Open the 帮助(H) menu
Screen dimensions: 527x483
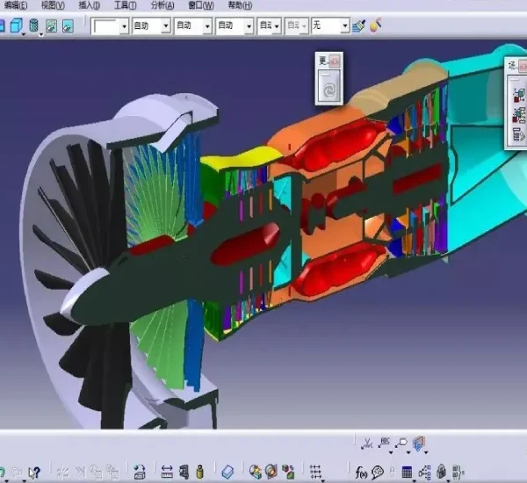click(240, 5)
